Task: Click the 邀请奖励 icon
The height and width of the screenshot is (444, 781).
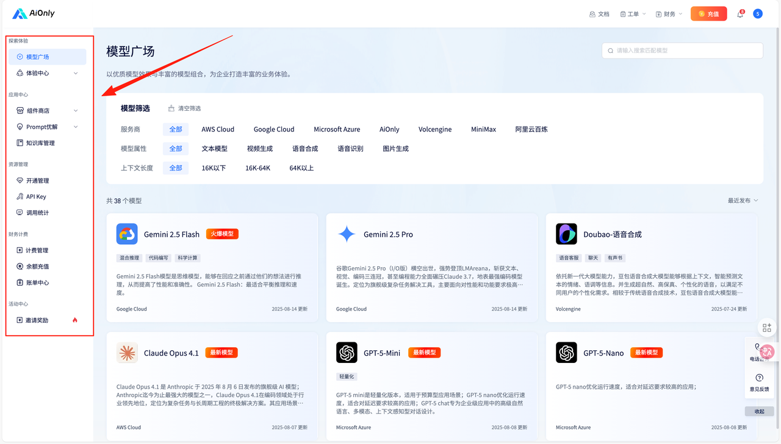Action: pyautogui.click(x=20, y=320)
